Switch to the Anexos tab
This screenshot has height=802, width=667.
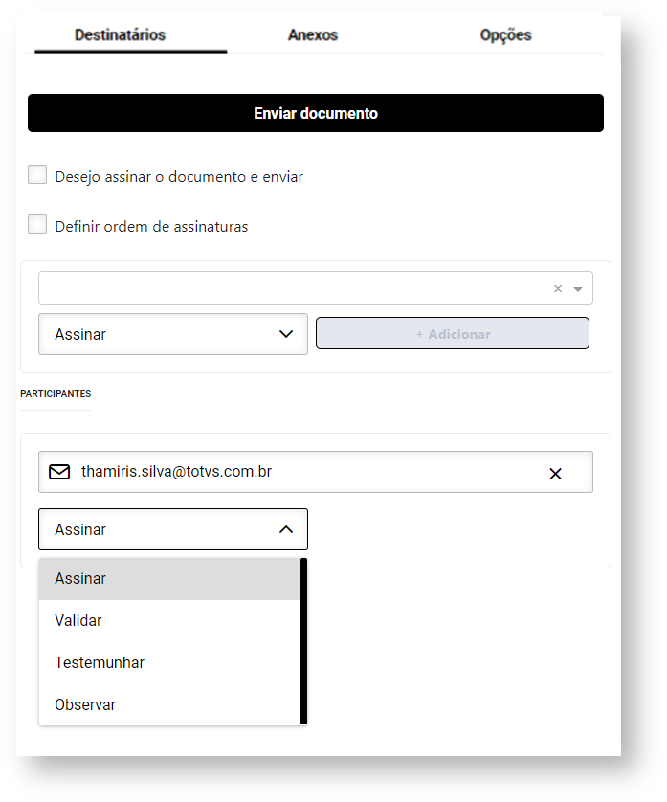point(313,35)
